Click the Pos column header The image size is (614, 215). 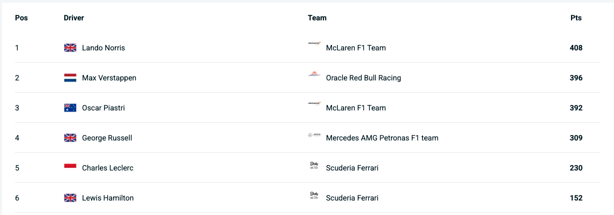coord(21,18)
